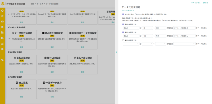Click the 支払予定日設定 calendar icon
This screenshot has height=104, width=212.
75,58
